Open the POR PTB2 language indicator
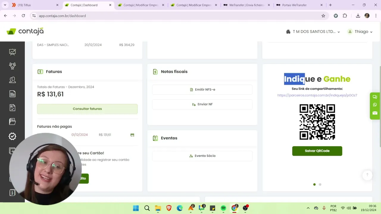The width and height of the screenshot is (381, 214). click(x=333, y=208)
